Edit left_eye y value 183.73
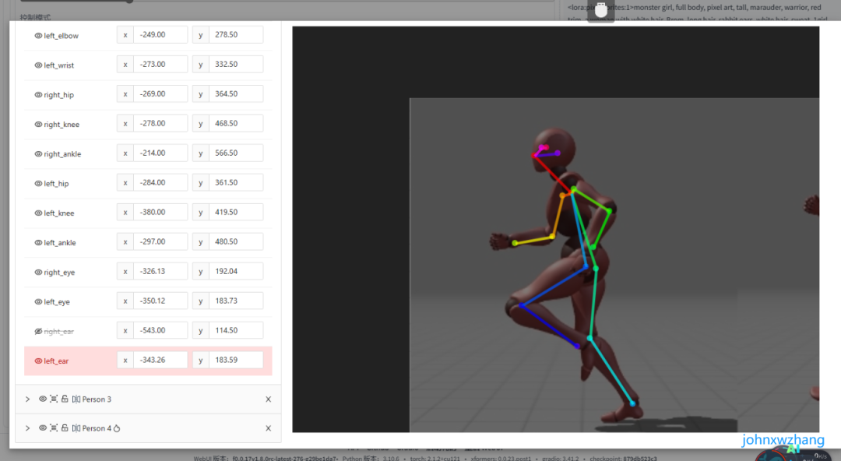Image resolution: width=841 pixels, height=461 pixels. 235,301
